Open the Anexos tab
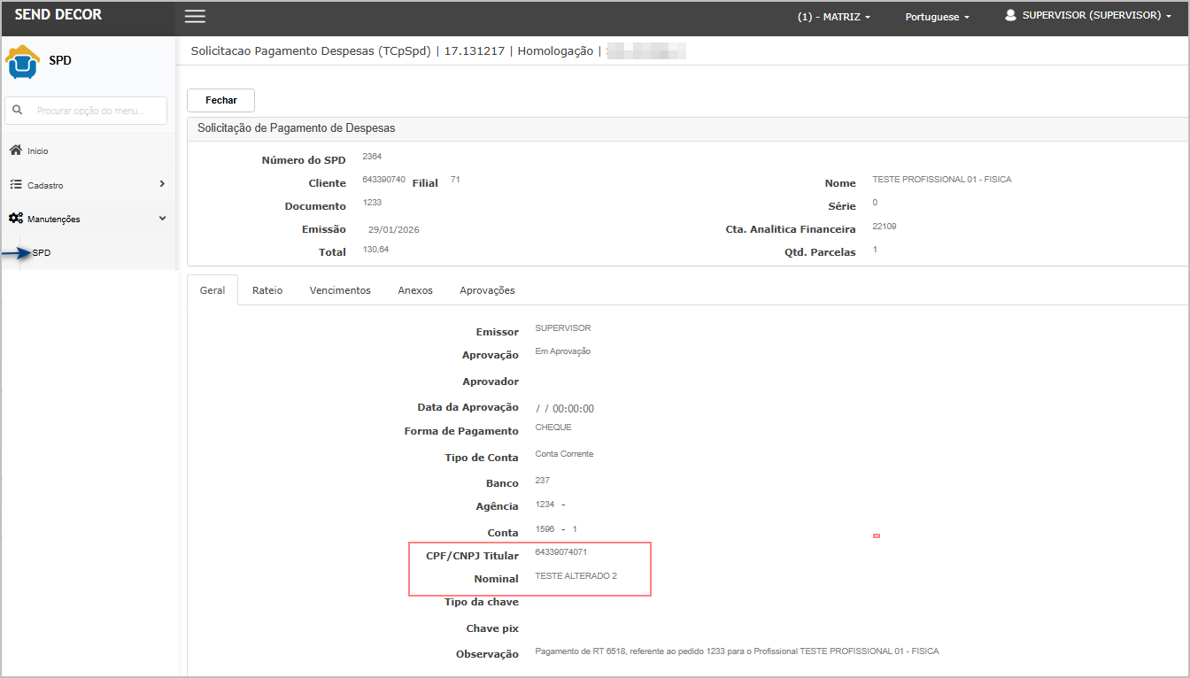 tap(415, 290)
